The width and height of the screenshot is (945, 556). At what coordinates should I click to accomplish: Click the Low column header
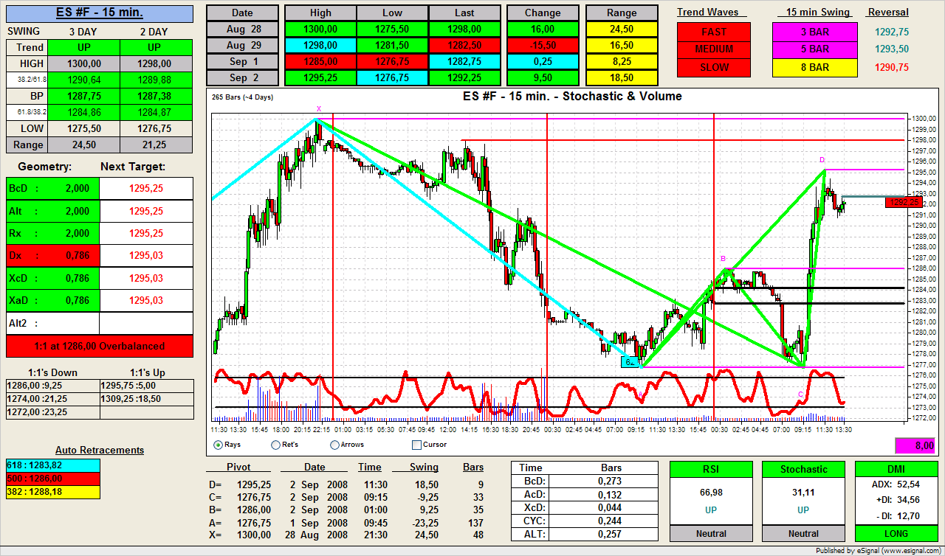click(393, 13)
